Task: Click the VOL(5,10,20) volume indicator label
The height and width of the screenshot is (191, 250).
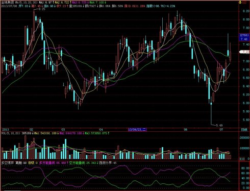Action: [11, 133]
